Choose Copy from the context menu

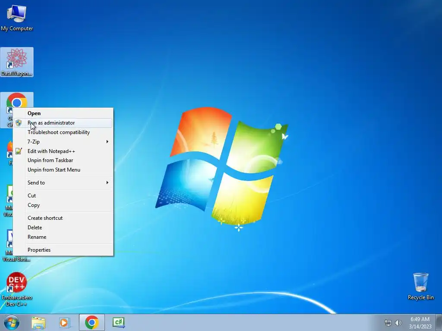coord(63,205)
